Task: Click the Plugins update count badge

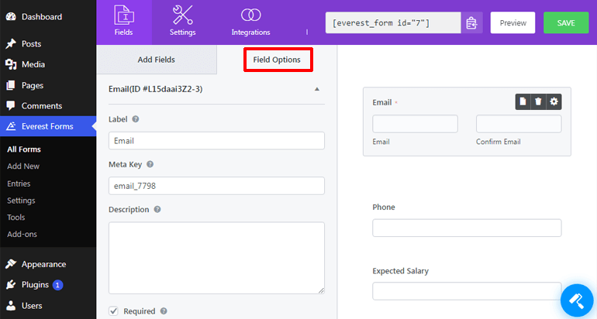Action: [57, 285]
